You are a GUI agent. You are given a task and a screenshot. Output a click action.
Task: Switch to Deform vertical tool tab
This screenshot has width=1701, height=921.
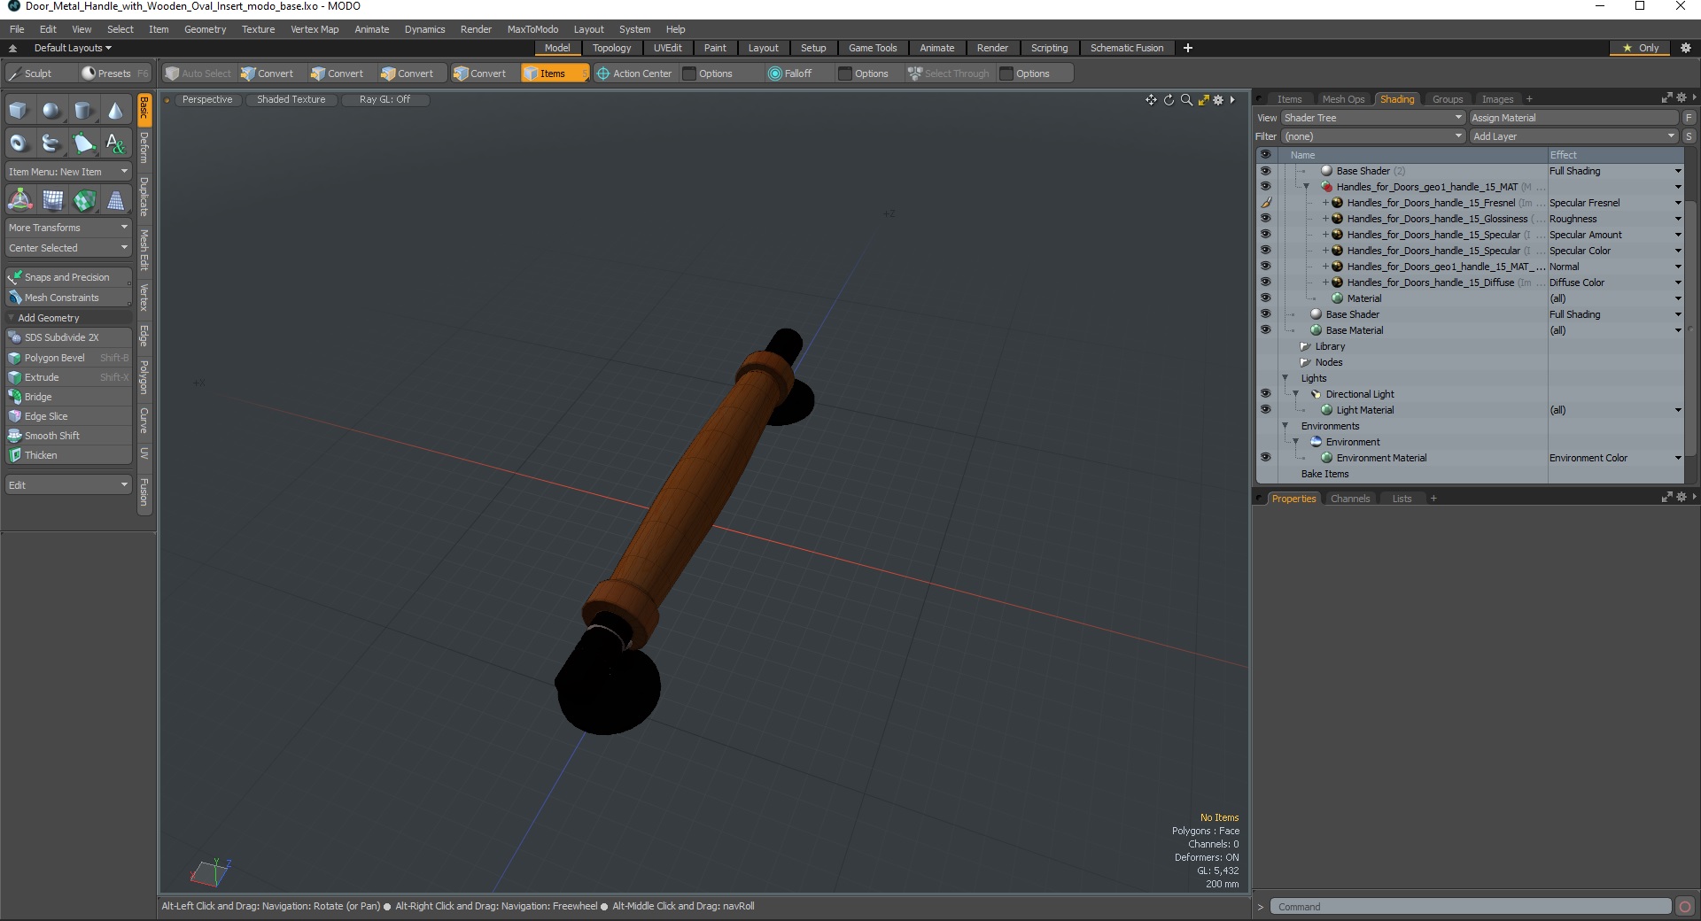[x=144, y=149]
